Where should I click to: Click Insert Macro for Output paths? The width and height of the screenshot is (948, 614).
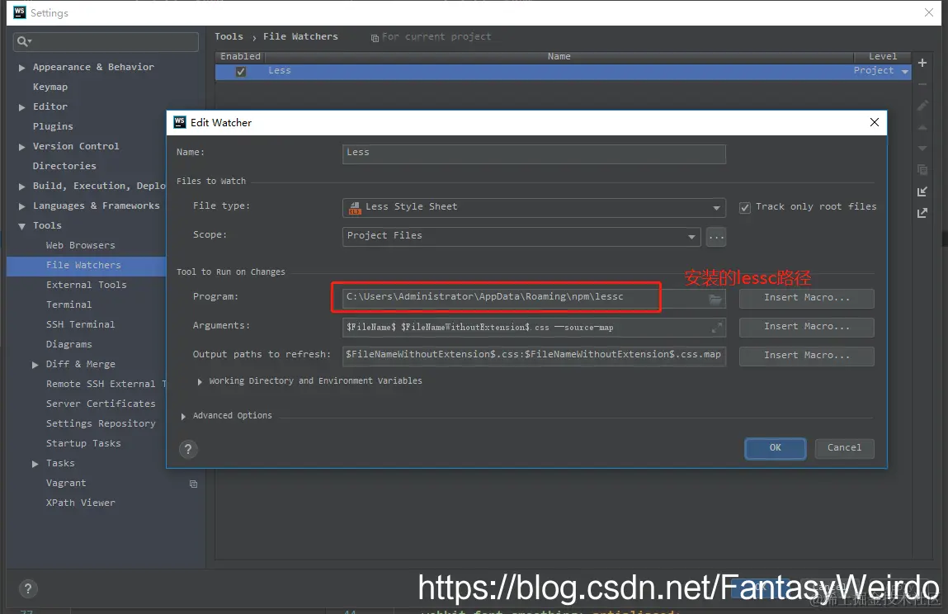click(807, 356)
